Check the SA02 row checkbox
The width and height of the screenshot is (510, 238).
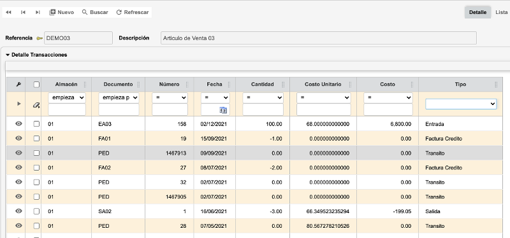[36, 211]
